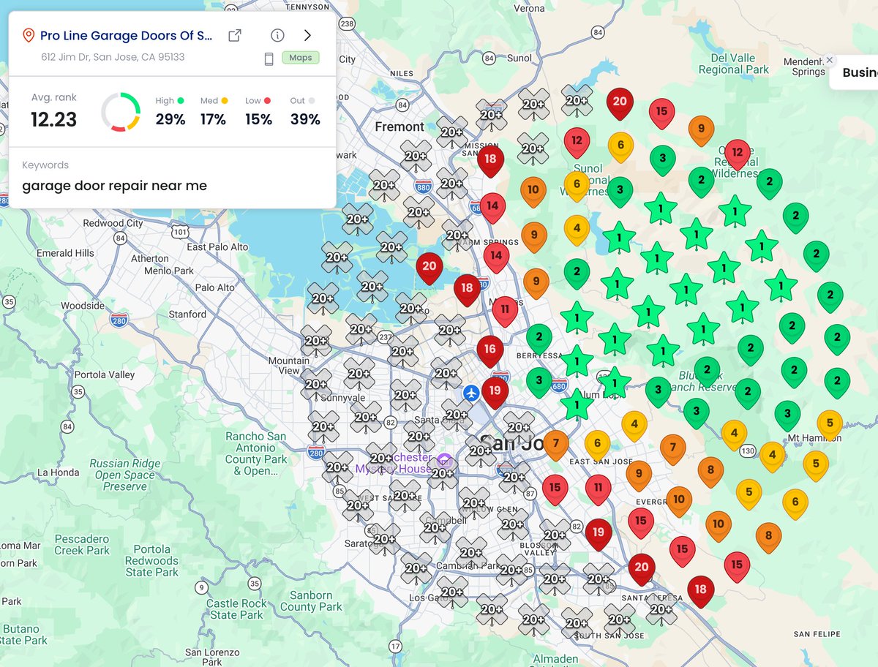Screen dimensions: 878x667
Task: Click the Low 15% legend entry
Action: pyautogui.click(x=258, y=112)
